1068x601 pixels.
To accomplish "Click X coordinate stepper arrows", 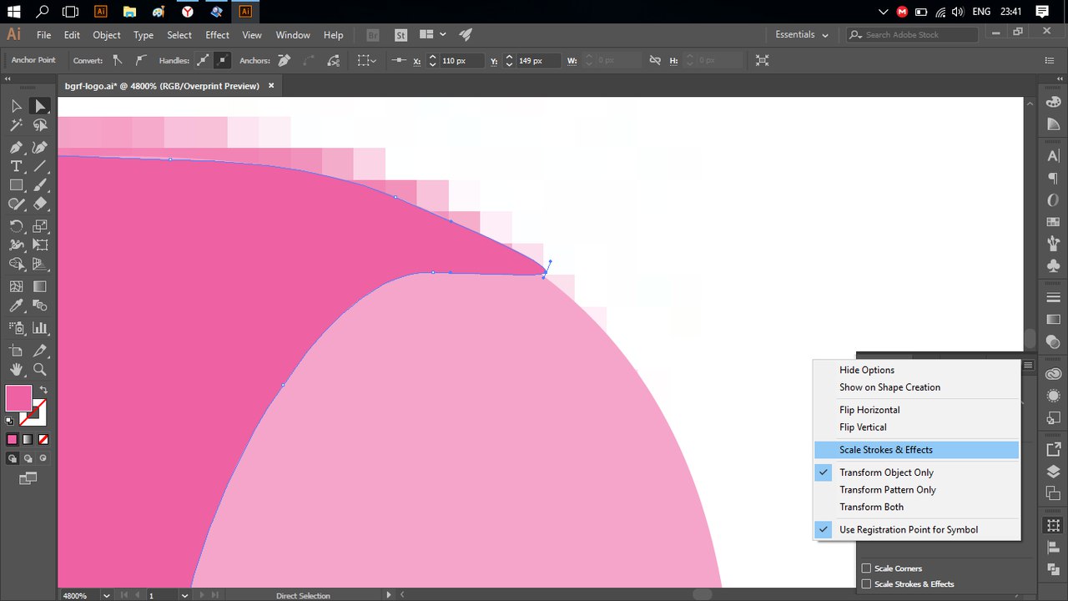I will point(432,60).
